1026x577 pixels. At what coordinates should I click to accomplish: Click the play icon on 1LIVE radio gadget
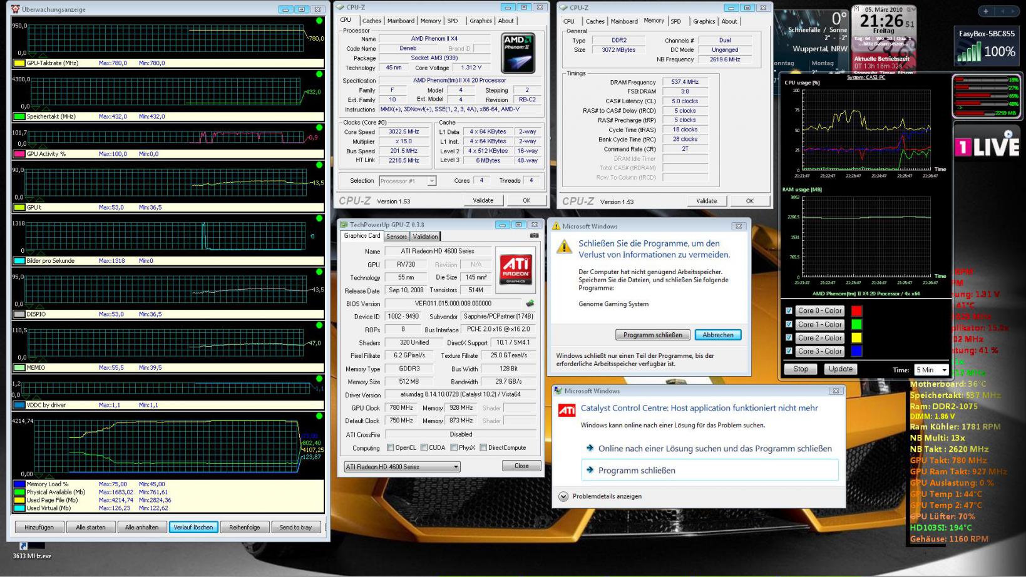point(1008,133)
